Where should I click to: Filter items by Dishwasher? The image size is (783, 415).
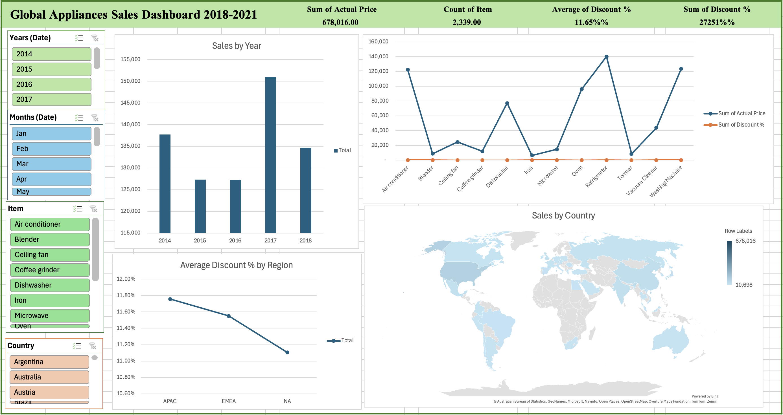click(50, 285)
